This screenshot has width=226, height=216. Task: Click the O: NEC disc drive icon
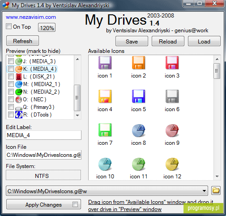tap(19, 99)
